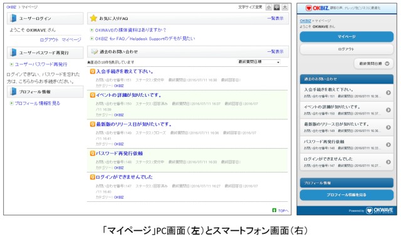
Task: Open inquiry 入会手続きを教えて下さい。 on PC screen
Action: 125,71
